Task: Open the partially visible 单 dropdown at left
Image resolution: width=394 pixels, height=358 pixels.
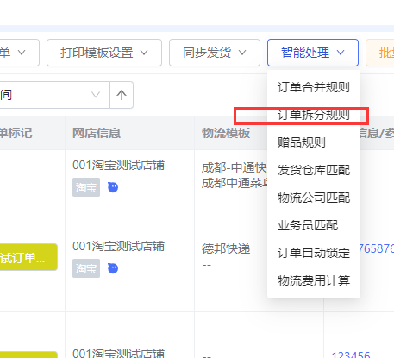Action: [20, 53]
